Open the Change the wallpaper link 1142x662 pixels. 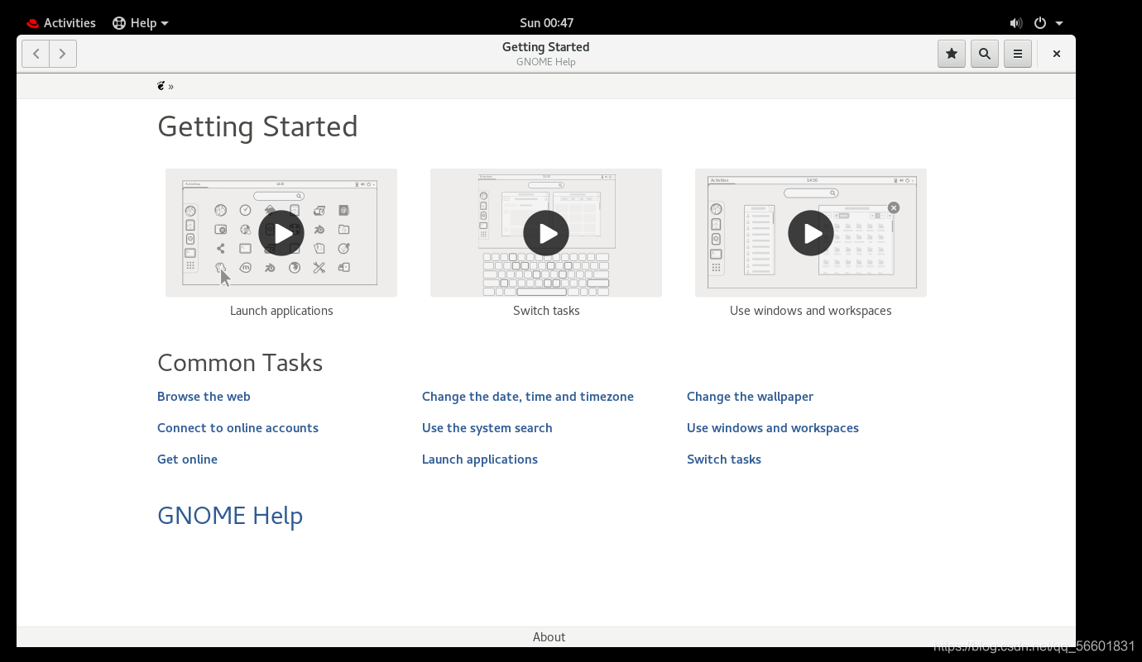[750, 397]
